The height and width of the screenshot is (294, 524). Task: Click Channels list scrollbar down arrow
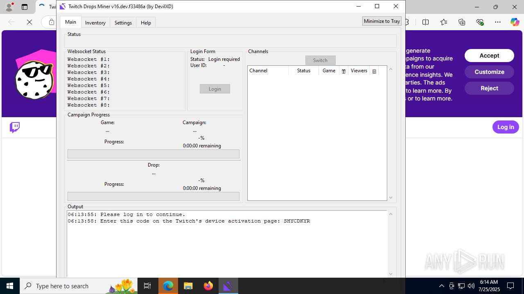(391, 198)
